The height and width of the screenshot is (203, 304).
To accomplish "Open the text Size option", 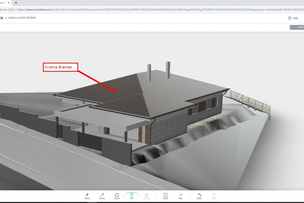I will (x=180, y=196).
